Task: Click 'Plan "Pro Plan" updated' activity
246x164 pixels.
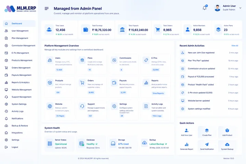Action: click(x=209, y=60)
